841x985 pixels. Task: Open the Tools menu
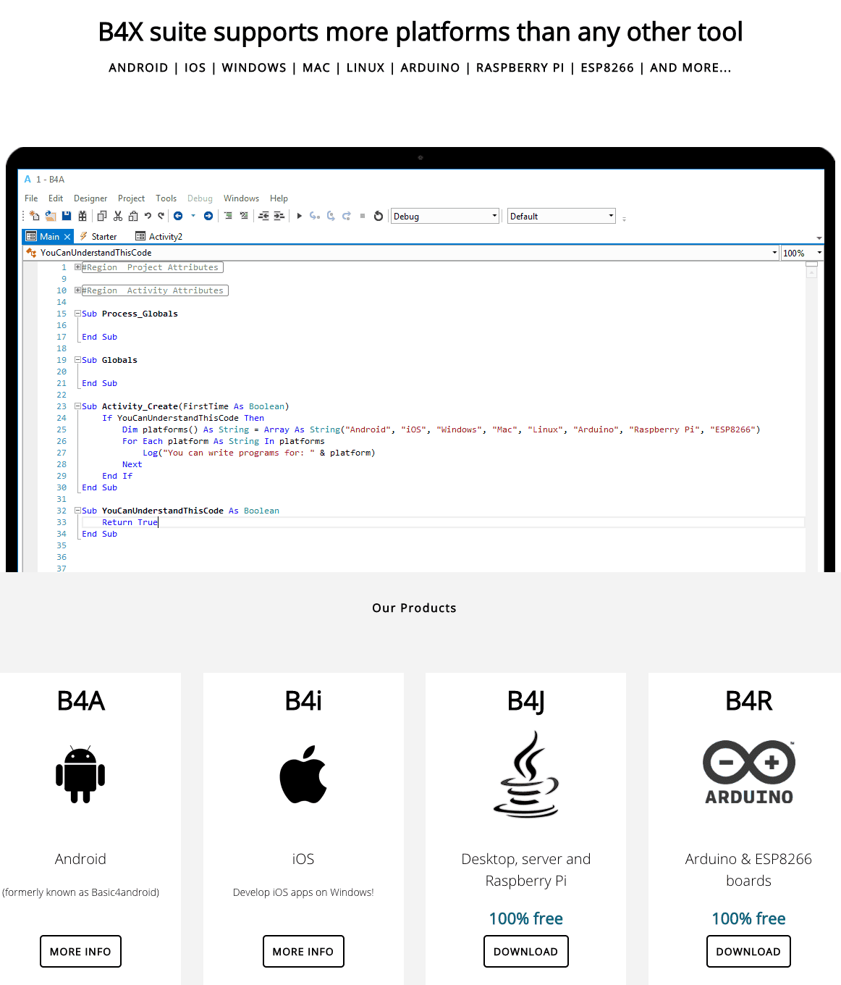coord(166,198)
